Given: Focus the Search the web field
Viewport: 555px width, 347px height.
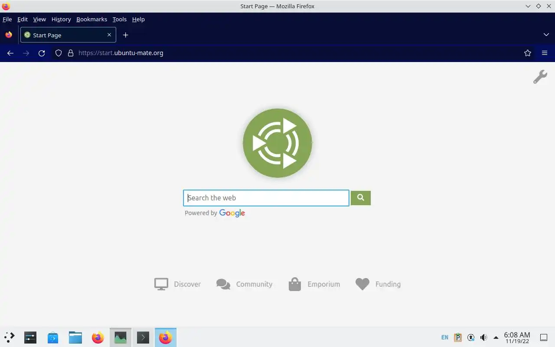Looking at the screenshot, I should tap(266, 198).
